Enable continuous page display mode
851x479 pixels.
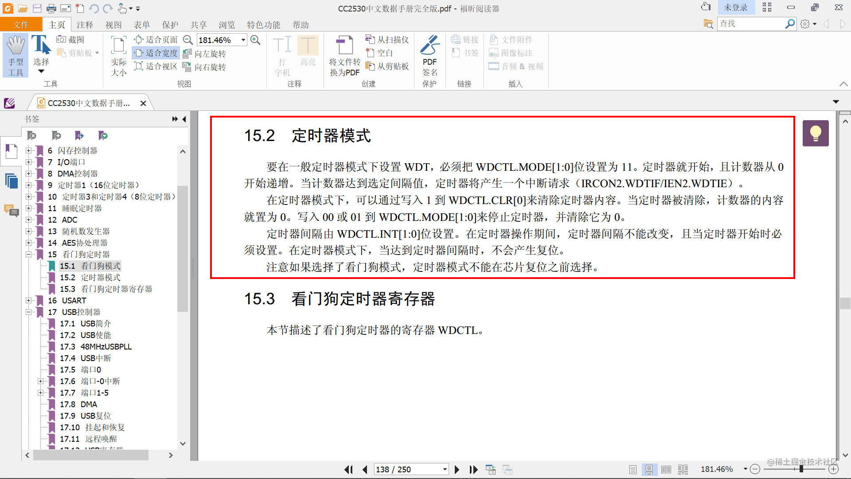pos(649,469)
